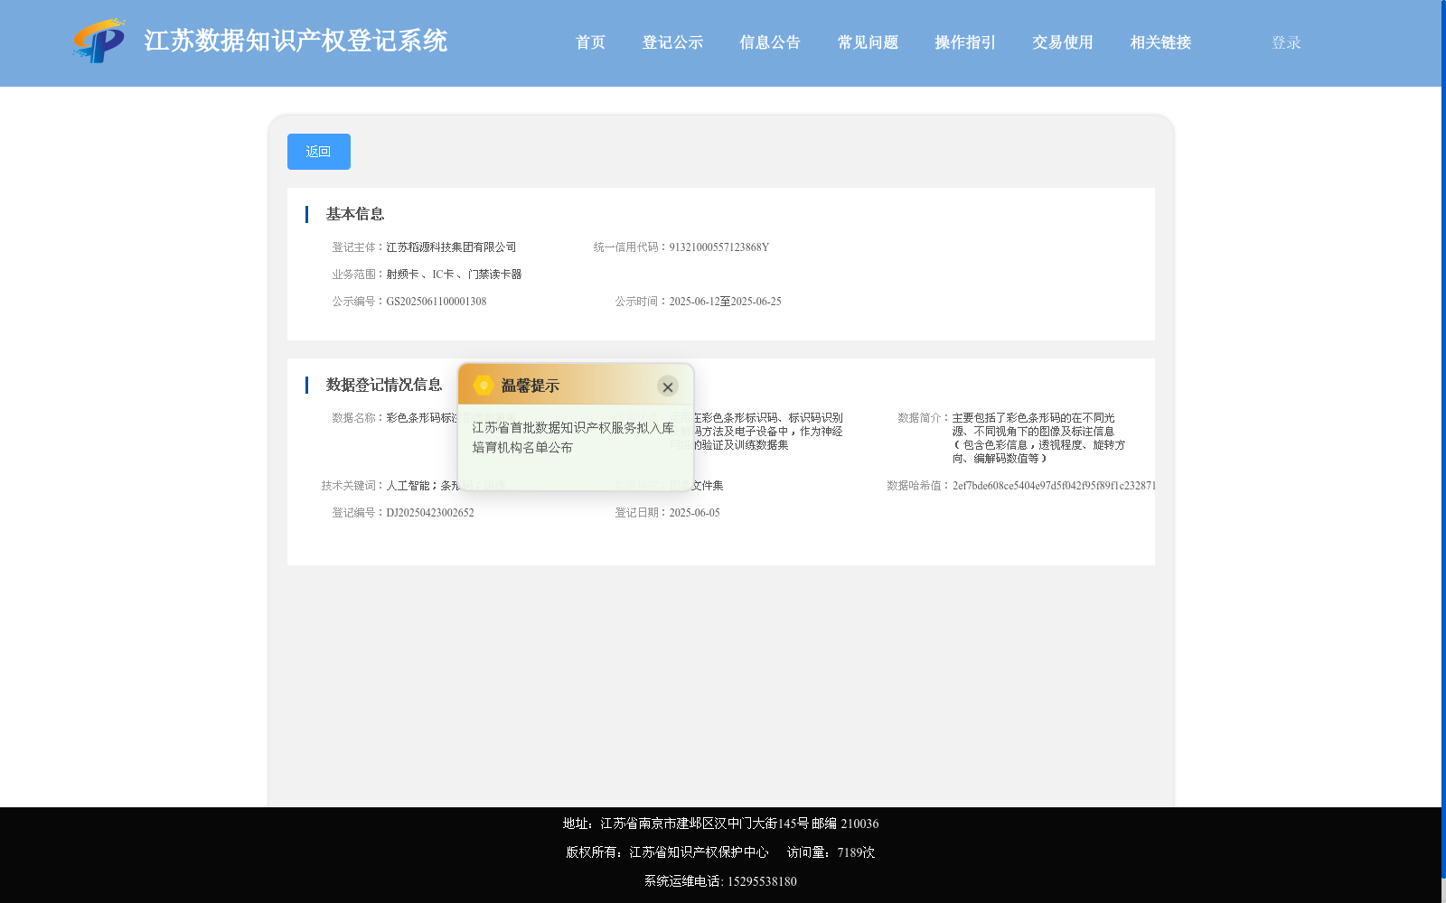Click footer phone number 15295538180
The width and height of the screenshot is (1446, 903).
[x=762, y=881]
